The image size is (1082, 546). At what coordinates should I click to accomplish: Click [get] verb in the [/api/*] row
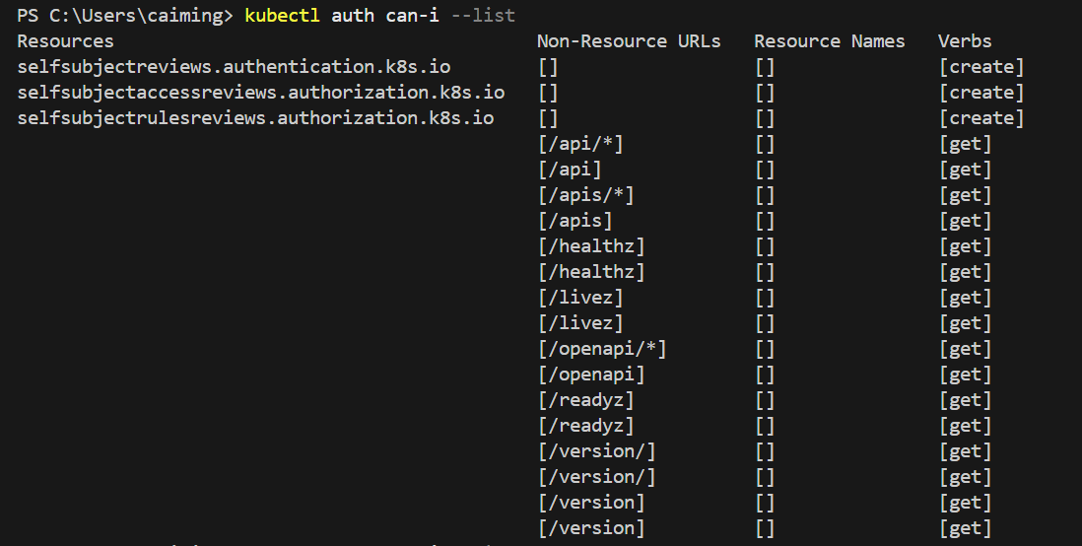coord(966,144)
